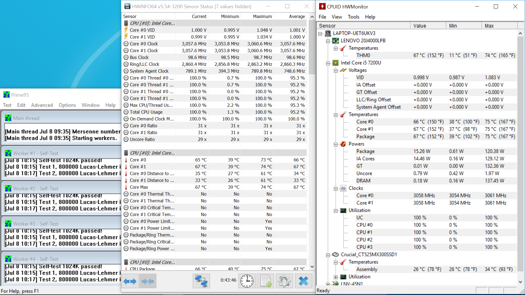This screenshot has height=295, width=525.
Task: Collapse CPU Utilization section in HWMonitor
Action: (336, 211)
